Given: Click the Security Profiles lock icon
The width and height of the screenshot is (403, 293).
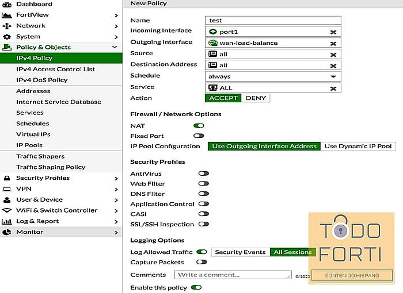Looking at the screenshot, I should click(7, 178).
